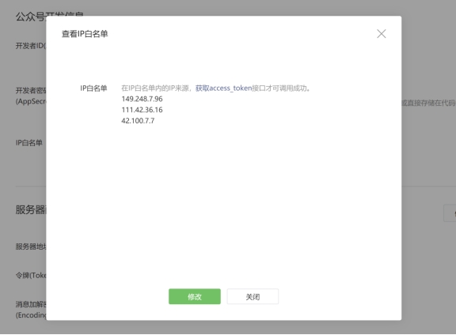
Task: Click the green 修改 button
Action: click(x=195, y=296)
